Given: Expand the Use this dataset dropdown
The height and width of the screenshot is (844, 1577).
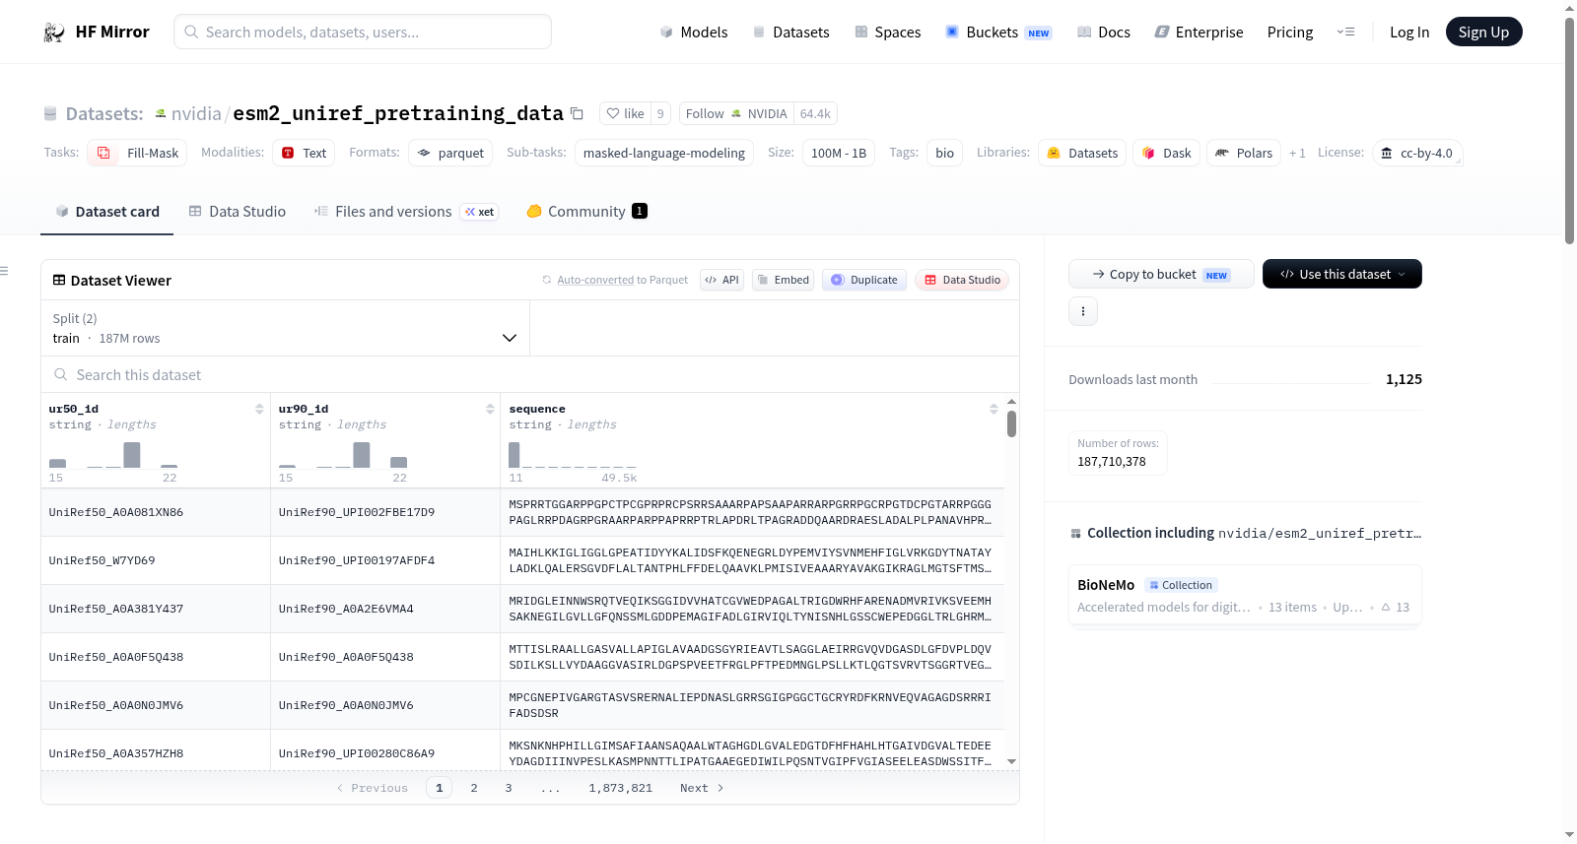Looking at the screenshot, I should pyautogui.click(x=1342, y=274).
